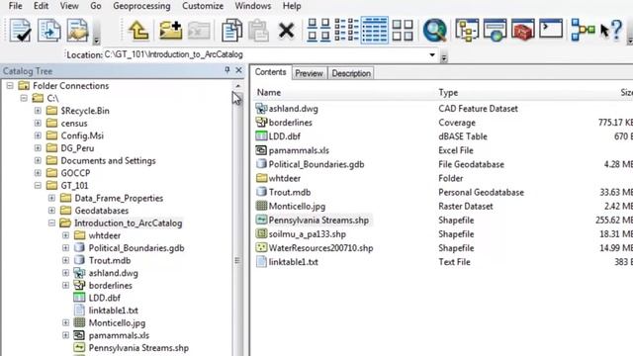
Task: Open metadata toolbar options dropdown arrow
Action: [x=97, y=40]
